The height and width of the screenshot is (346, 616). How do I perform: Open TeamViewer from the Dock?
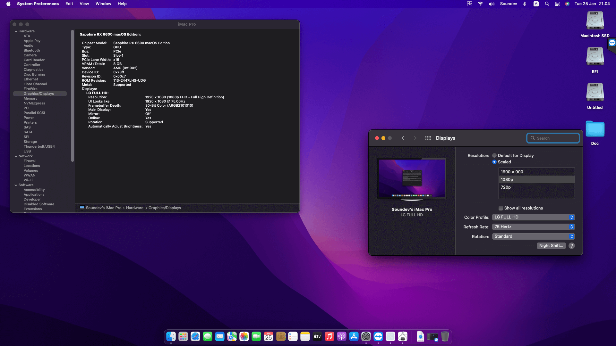(x=378, y=337)
